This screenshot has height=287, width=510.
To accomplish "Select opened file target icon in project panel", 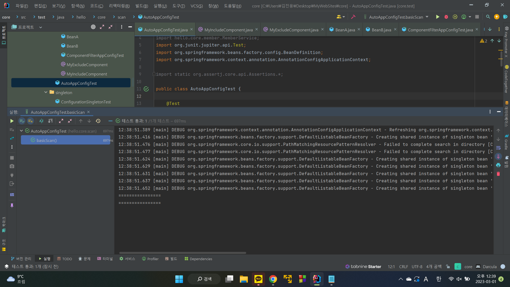I will tap(93, 27).
